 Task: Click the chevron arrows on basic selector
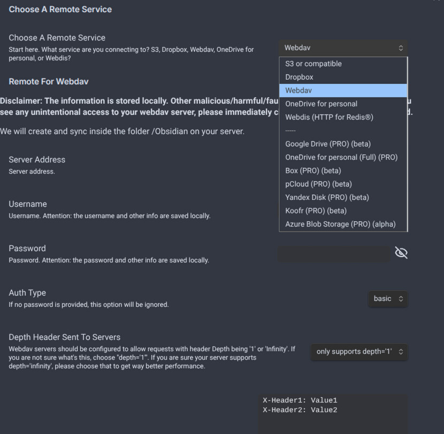click(401, 299)
